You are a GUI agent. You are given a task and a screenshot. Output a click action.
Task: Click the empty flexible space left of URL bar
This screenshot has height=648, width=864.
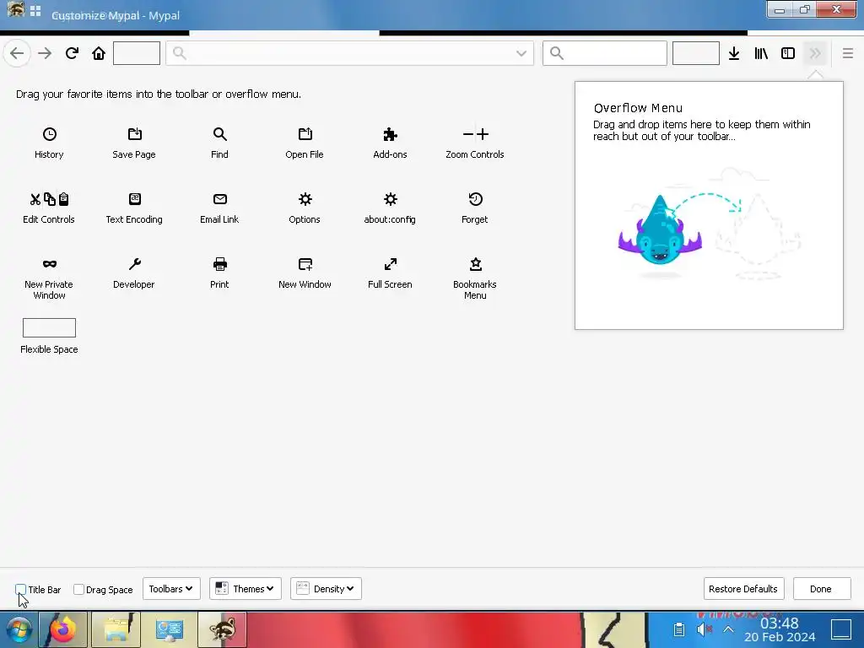click(137, 53)
